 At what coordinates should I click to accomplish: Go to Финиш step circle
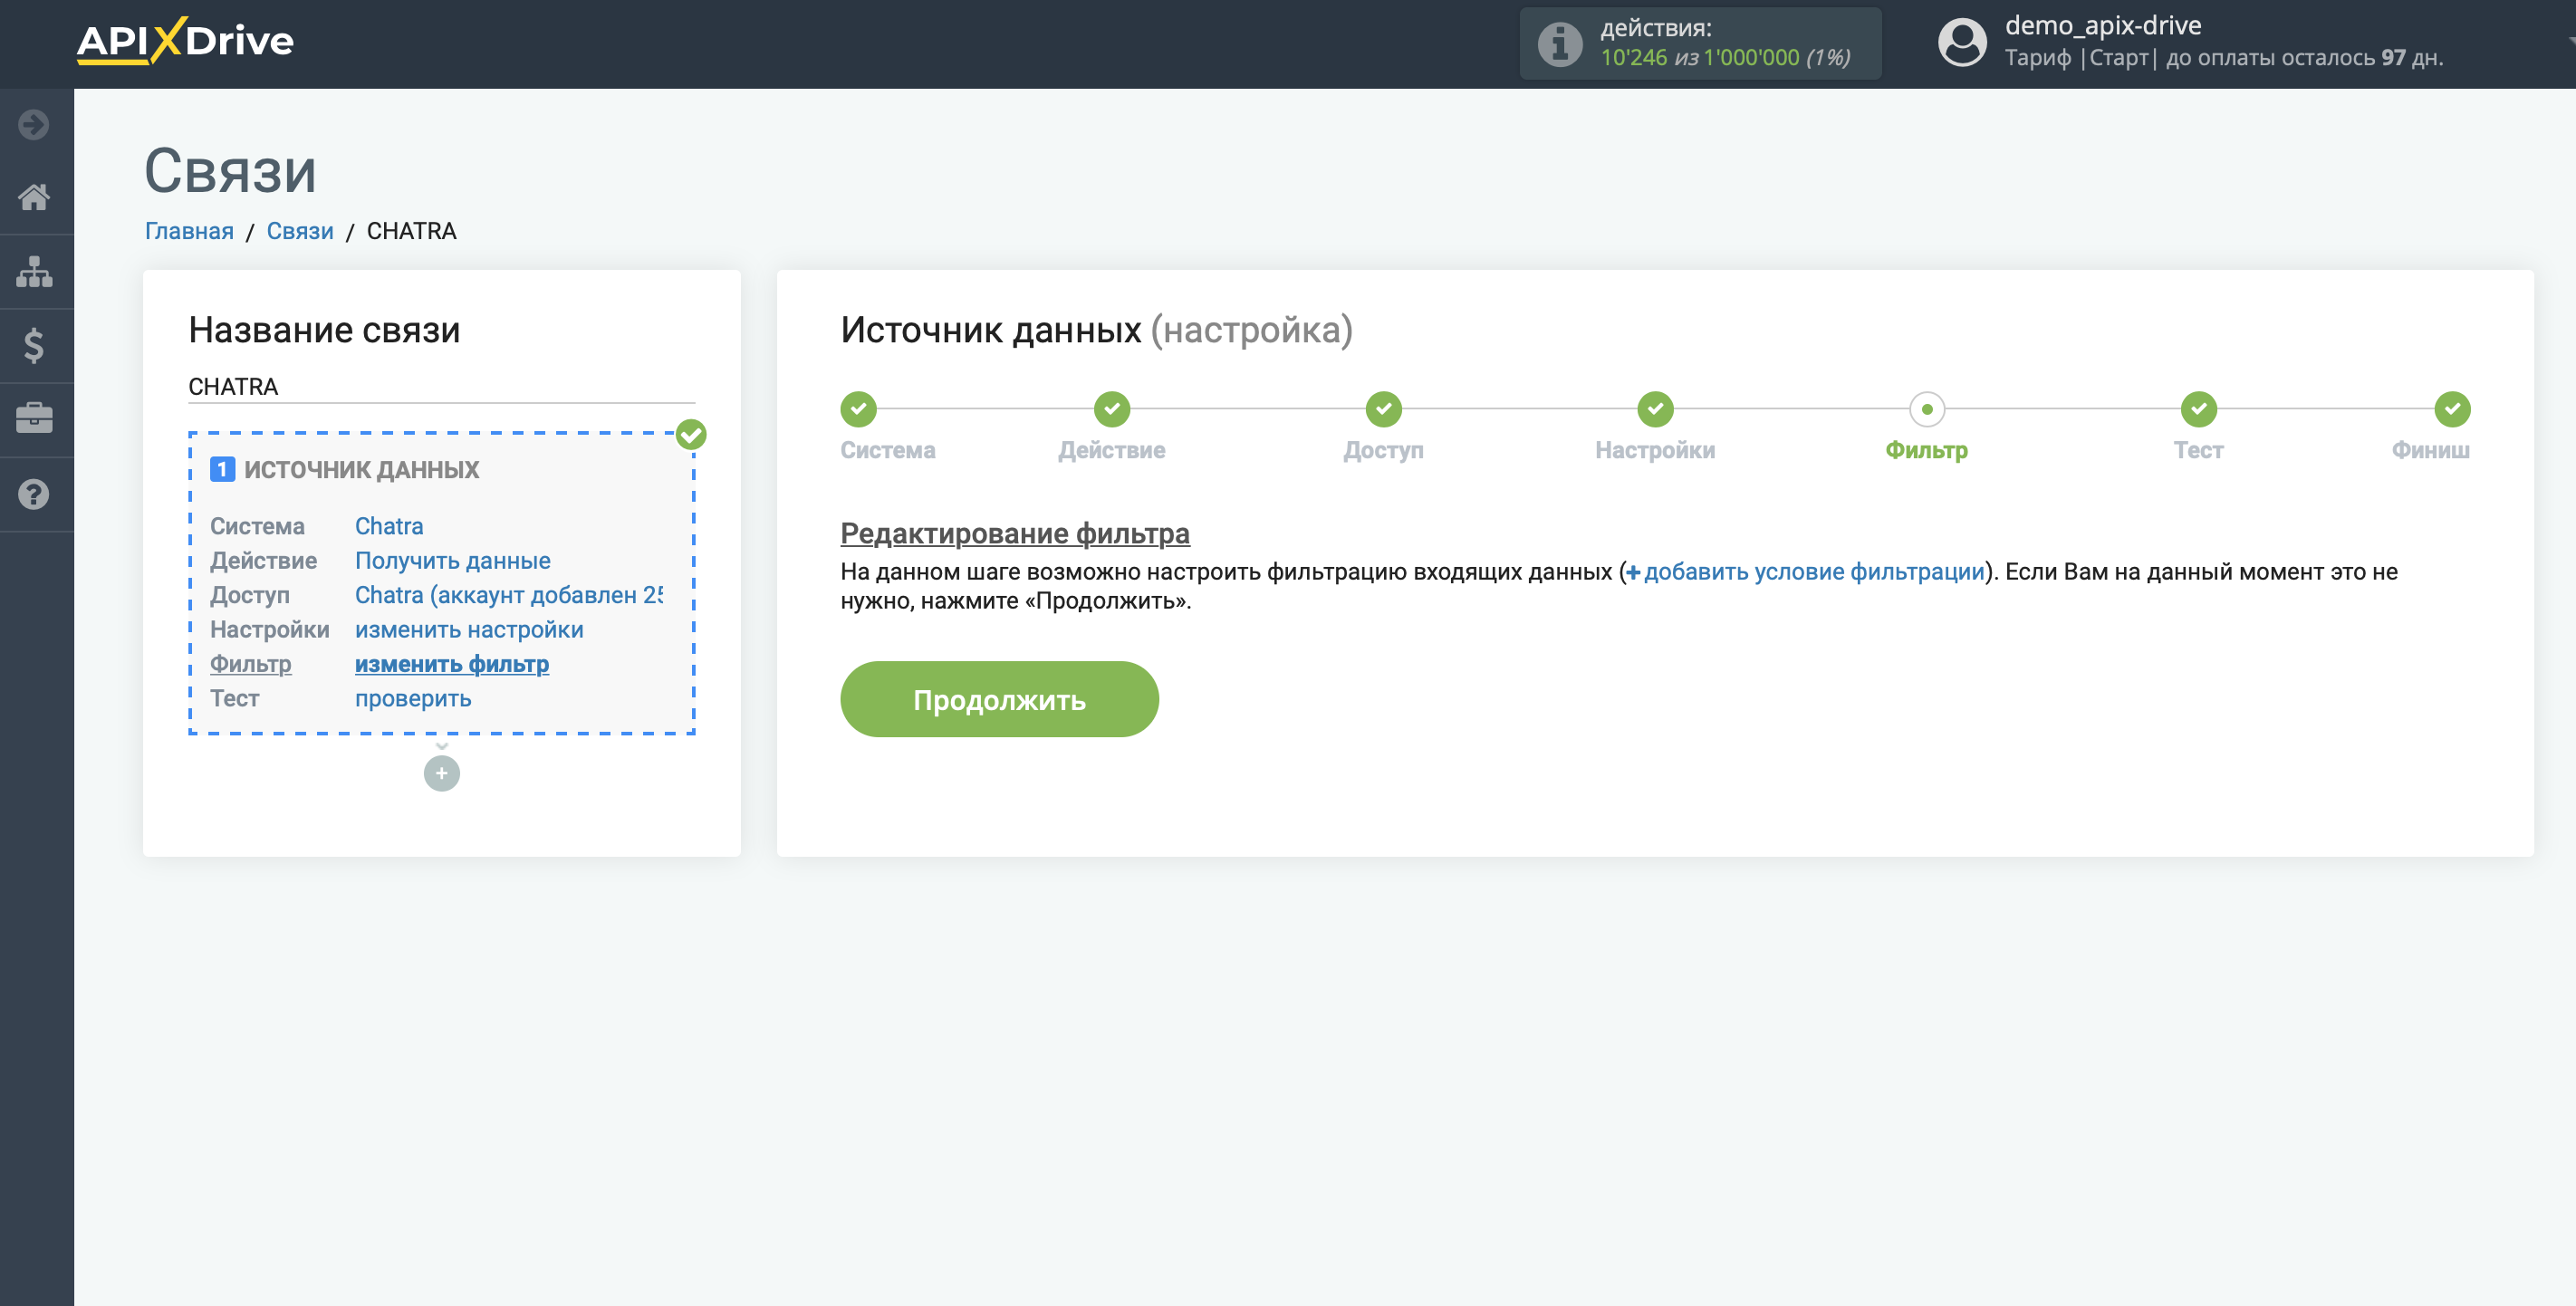pos(2452,409)
